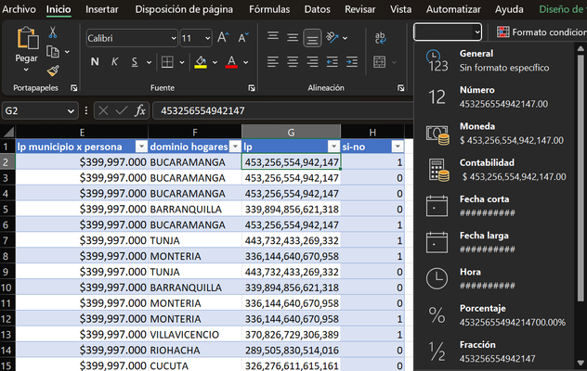587x371 pixels.
Task: Increase indent icon
Action: pos(352,62)
